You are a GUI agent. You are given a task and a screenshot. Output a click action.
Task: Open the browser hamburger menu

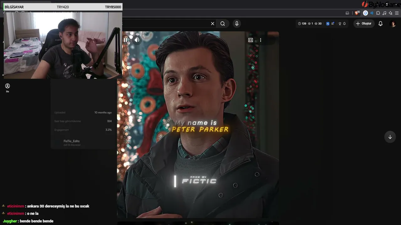pos(397,13)
